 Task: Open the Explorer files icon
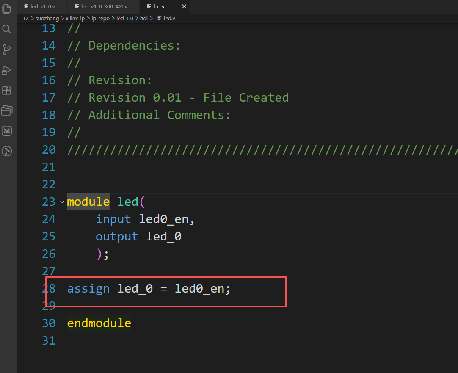(7, 8)
